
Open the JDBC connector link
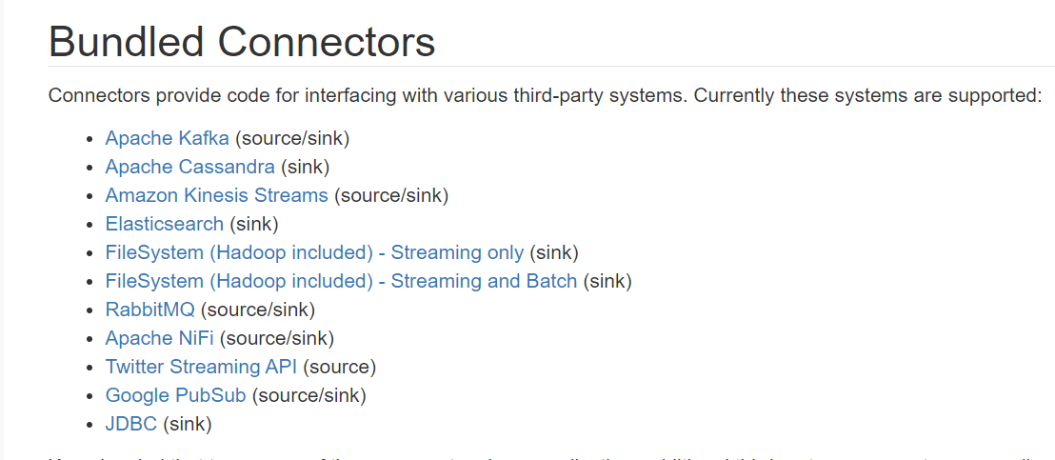[131, 425]
